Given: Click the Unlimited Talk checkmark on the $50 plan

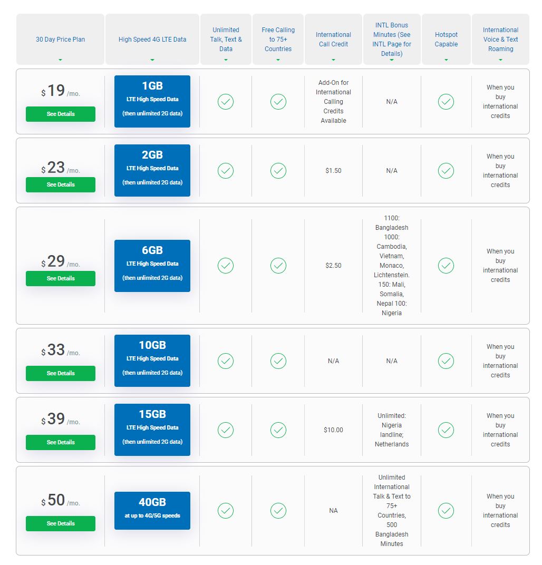Looking at the screenshot, I should coord(226,511).
